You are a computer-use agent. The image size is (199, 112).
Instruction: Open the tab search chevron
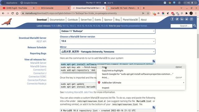181,8
